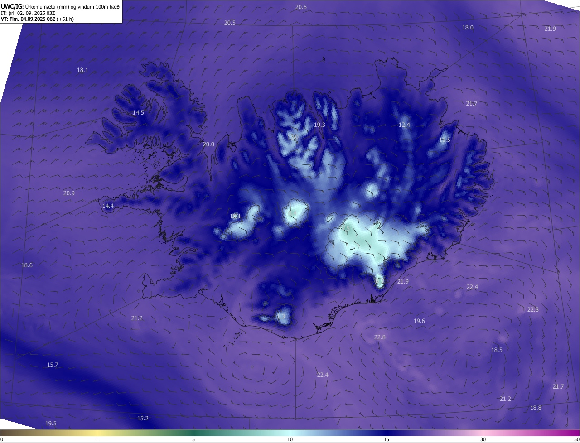Screen dimensions: 580x443
Task: Click the 18.6 value label
Action: click(27, 265)
